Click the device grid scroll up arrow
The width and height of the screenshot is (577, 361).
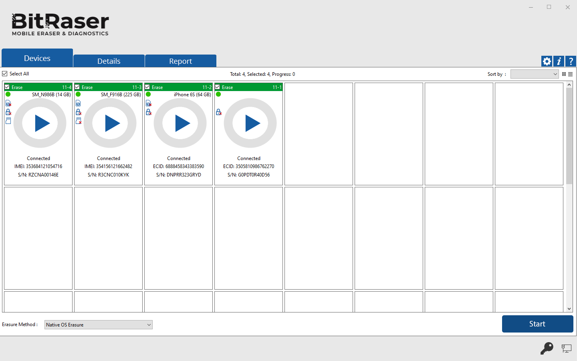[569, 85]
